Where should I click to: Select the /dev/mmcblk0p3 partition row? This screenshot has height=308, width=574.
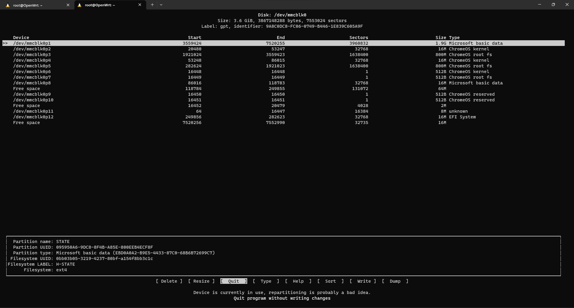[x=283, y=55]
